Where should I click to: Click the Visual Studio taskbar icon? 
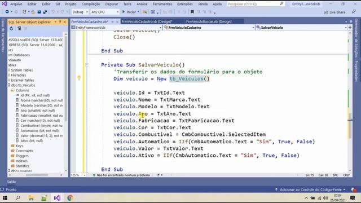pos(57,198)
